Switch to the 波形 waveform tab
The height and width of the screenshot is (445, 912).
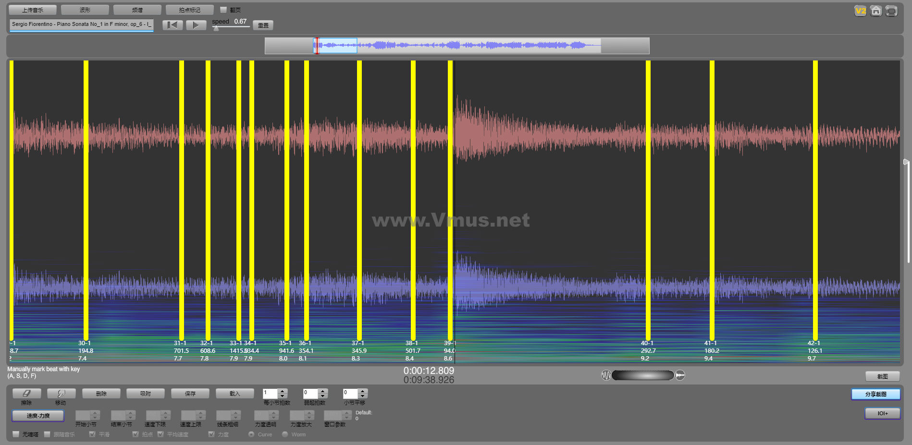85,10
